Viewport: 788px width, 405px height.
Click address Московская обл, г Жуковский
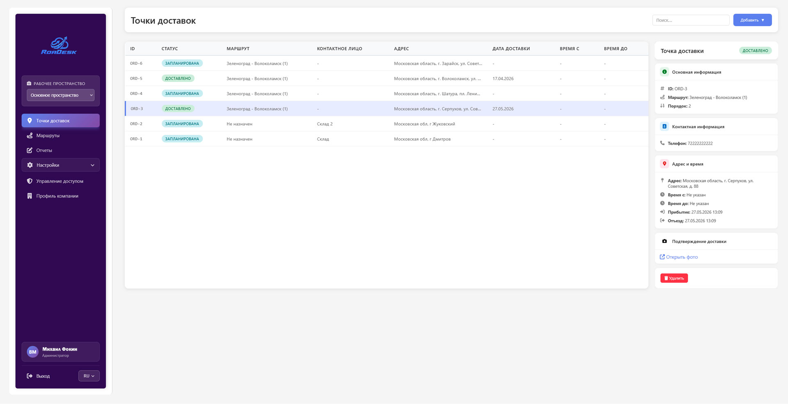[x=424, y=124]
